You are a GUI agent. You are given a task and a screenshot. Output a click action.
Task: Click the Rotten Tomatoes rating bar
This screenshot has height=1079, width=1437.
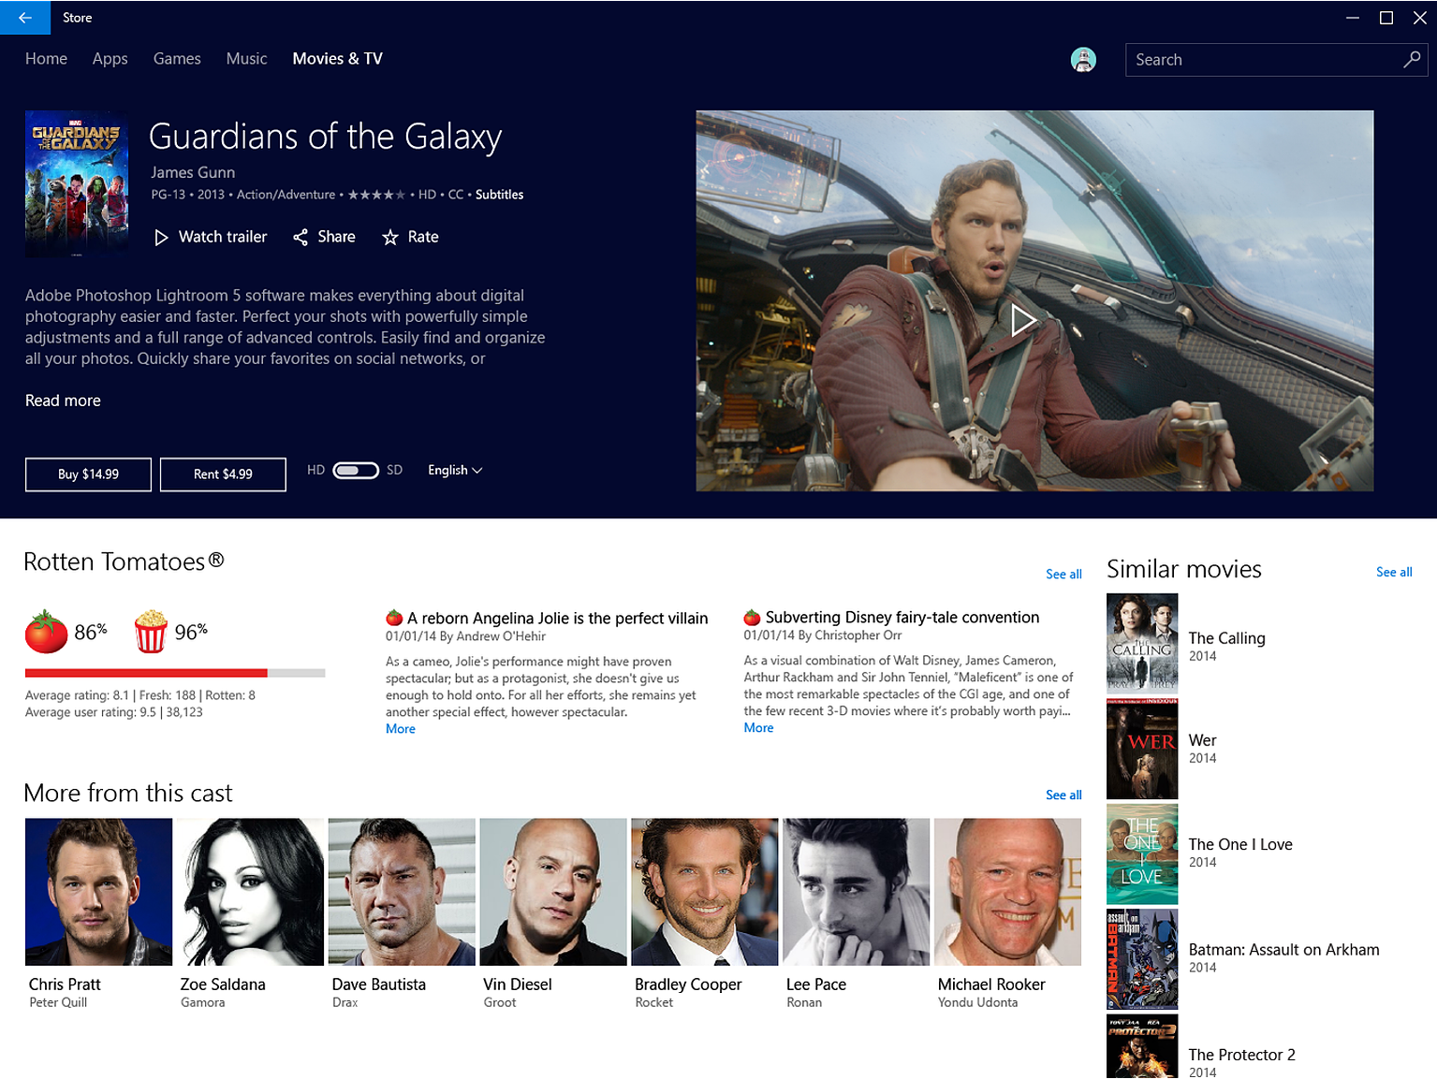coord(175,673)
